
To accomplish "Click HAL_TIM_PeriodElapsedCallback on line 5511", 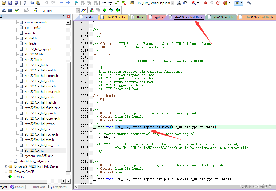I will (142, 127).
